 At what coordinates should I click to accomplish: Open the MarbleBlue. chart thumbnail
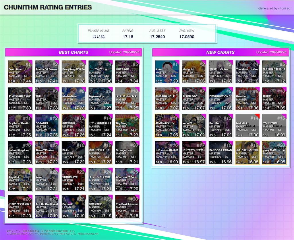(74, 99)
